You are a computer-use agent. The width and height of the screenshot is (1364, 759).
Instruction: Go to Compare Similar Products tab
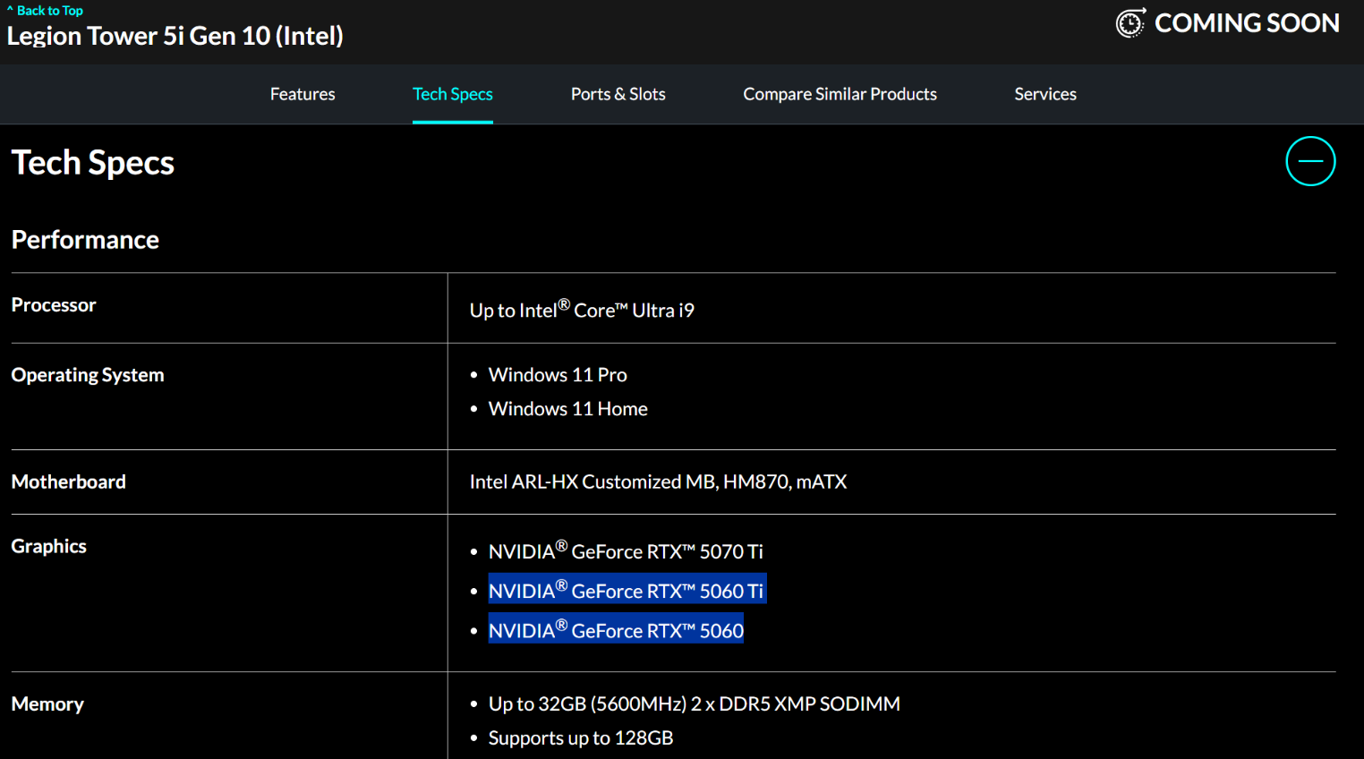tap(840, 94)
